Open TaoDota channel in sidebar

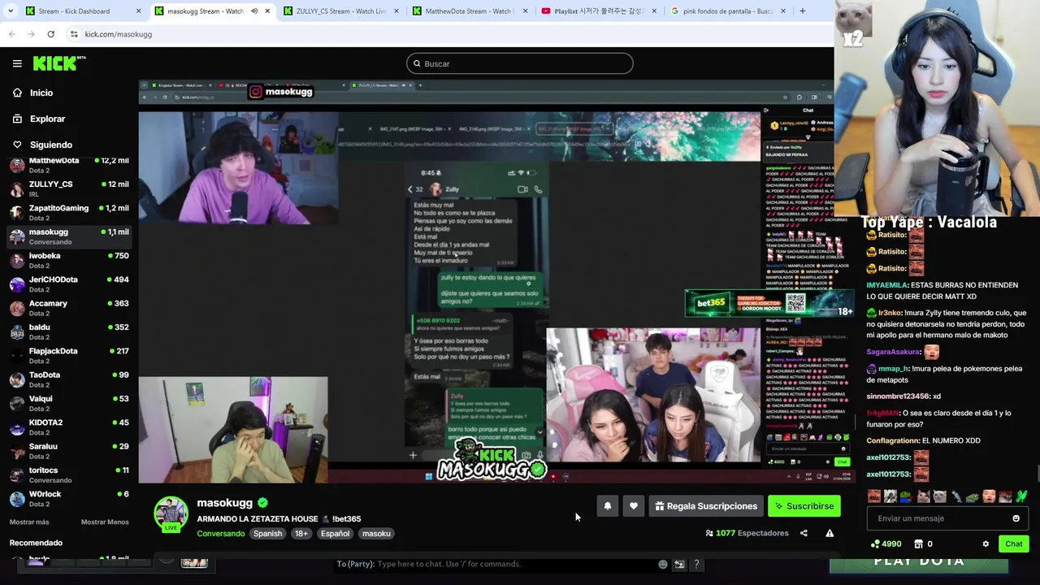[x=69, y=379]
